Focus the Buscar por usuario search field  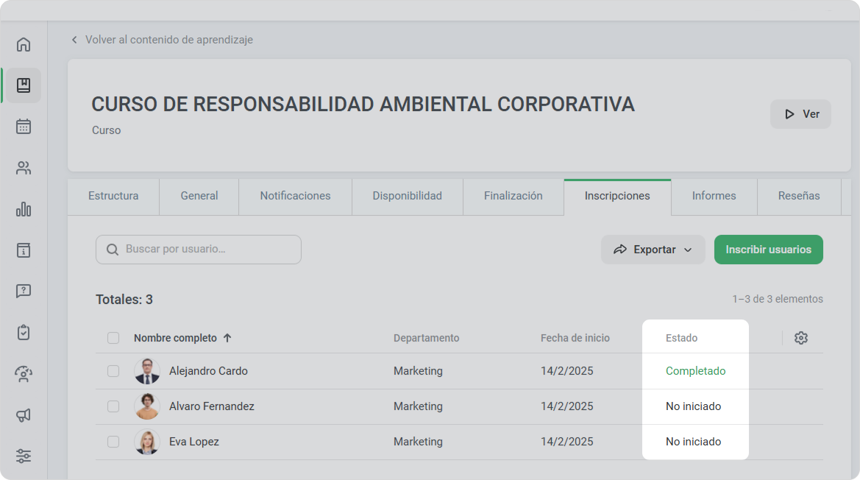point(199,250)
